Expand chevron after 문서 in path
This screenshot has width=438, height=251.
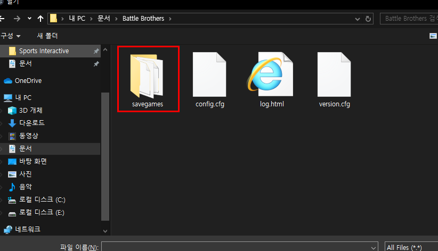(116, 19)
